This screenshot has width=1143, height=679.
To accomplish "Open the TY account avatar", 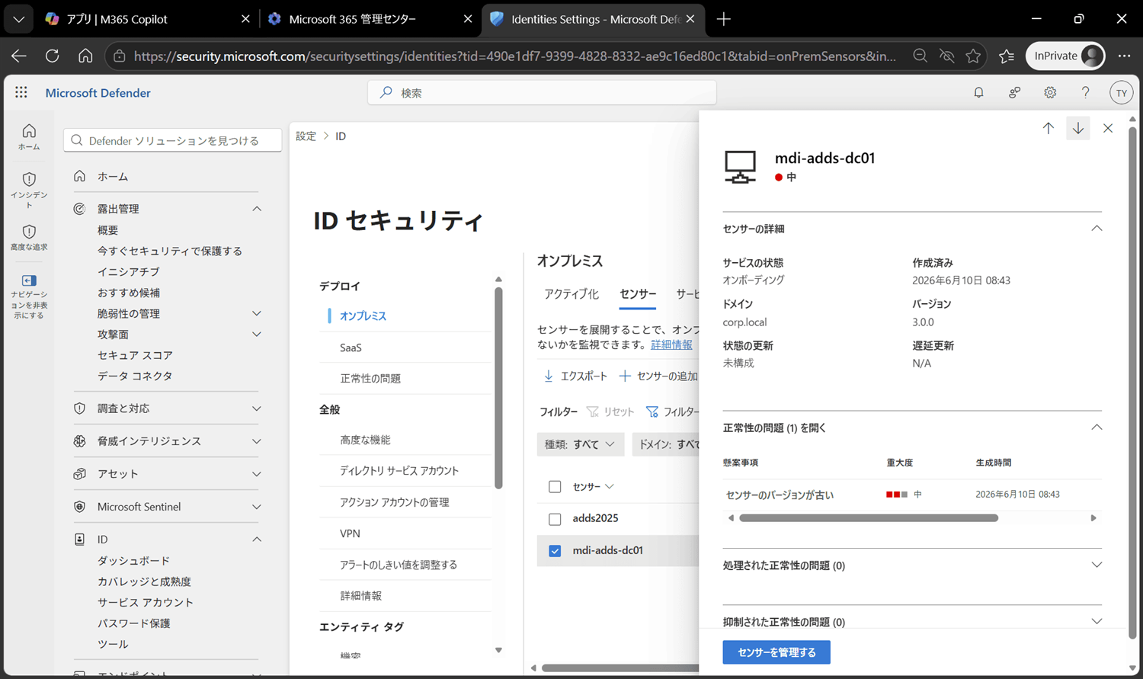I will coord(1121,93).
